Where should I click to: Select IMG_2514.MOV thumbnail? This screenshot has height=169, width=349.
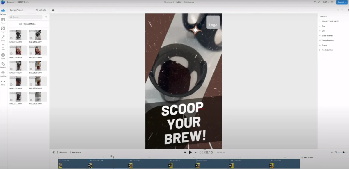(x=18, y=81)
